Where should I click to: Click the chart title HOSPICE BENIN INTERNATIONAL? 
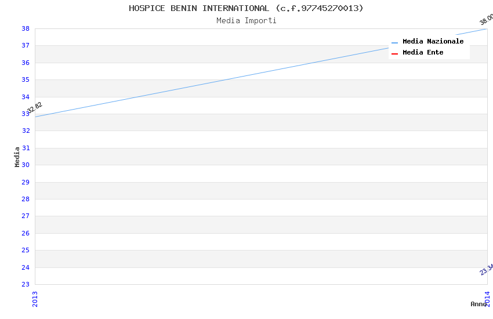246,8
